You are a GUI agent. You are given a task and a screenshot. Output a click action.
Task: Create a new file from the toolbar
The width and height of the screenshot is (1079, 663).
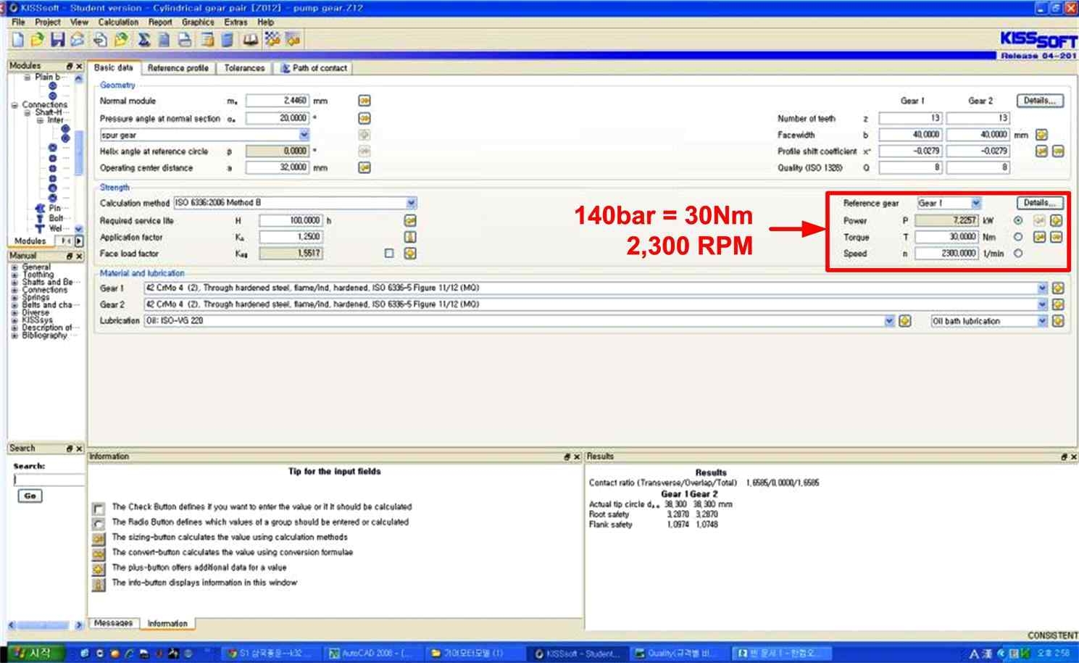tap(18, 40)
